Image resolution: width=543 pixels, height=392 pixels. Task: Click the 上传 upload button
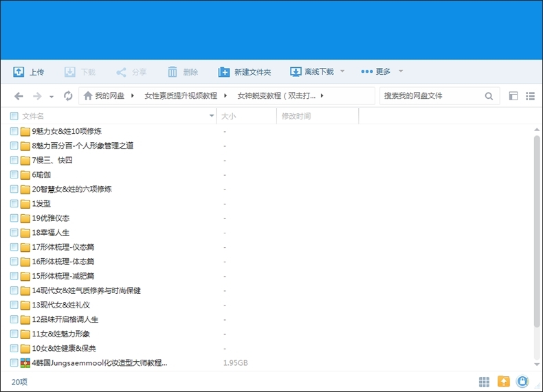29,72
